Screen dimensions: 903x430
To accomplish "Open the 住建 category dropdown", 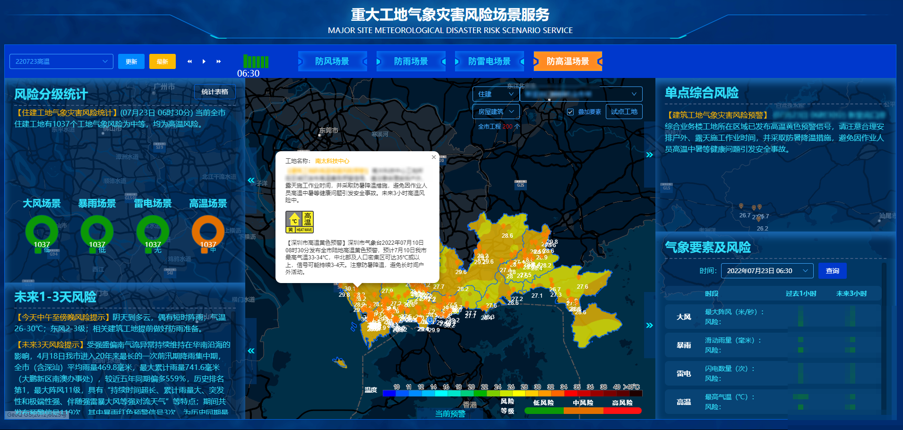I will tap(496, 94).
